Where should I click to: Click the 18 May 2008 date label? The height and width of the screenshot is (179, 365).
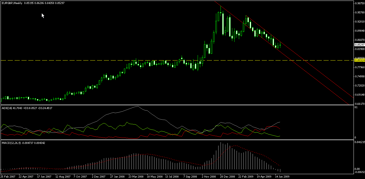[154, 177]
